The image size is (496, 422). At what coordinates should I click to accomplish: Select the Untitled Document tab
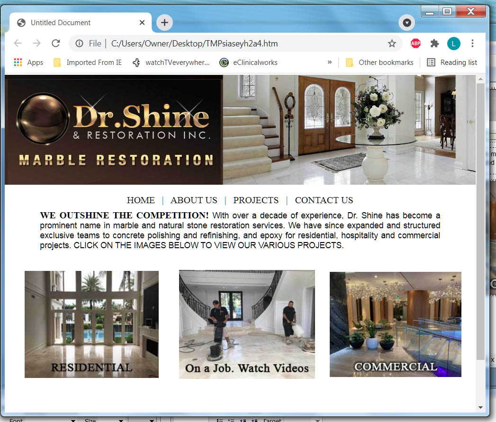coord(81,22)
